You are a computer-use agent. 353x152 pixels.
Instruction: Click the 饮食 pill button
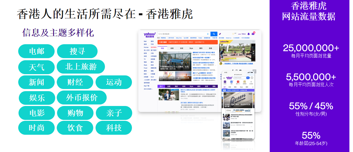coord(75,128)
